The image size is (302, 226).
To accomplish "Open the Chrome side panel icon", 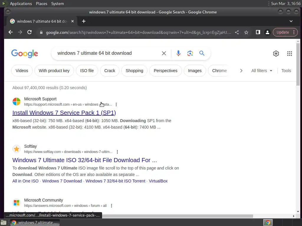I will point(258,32).
